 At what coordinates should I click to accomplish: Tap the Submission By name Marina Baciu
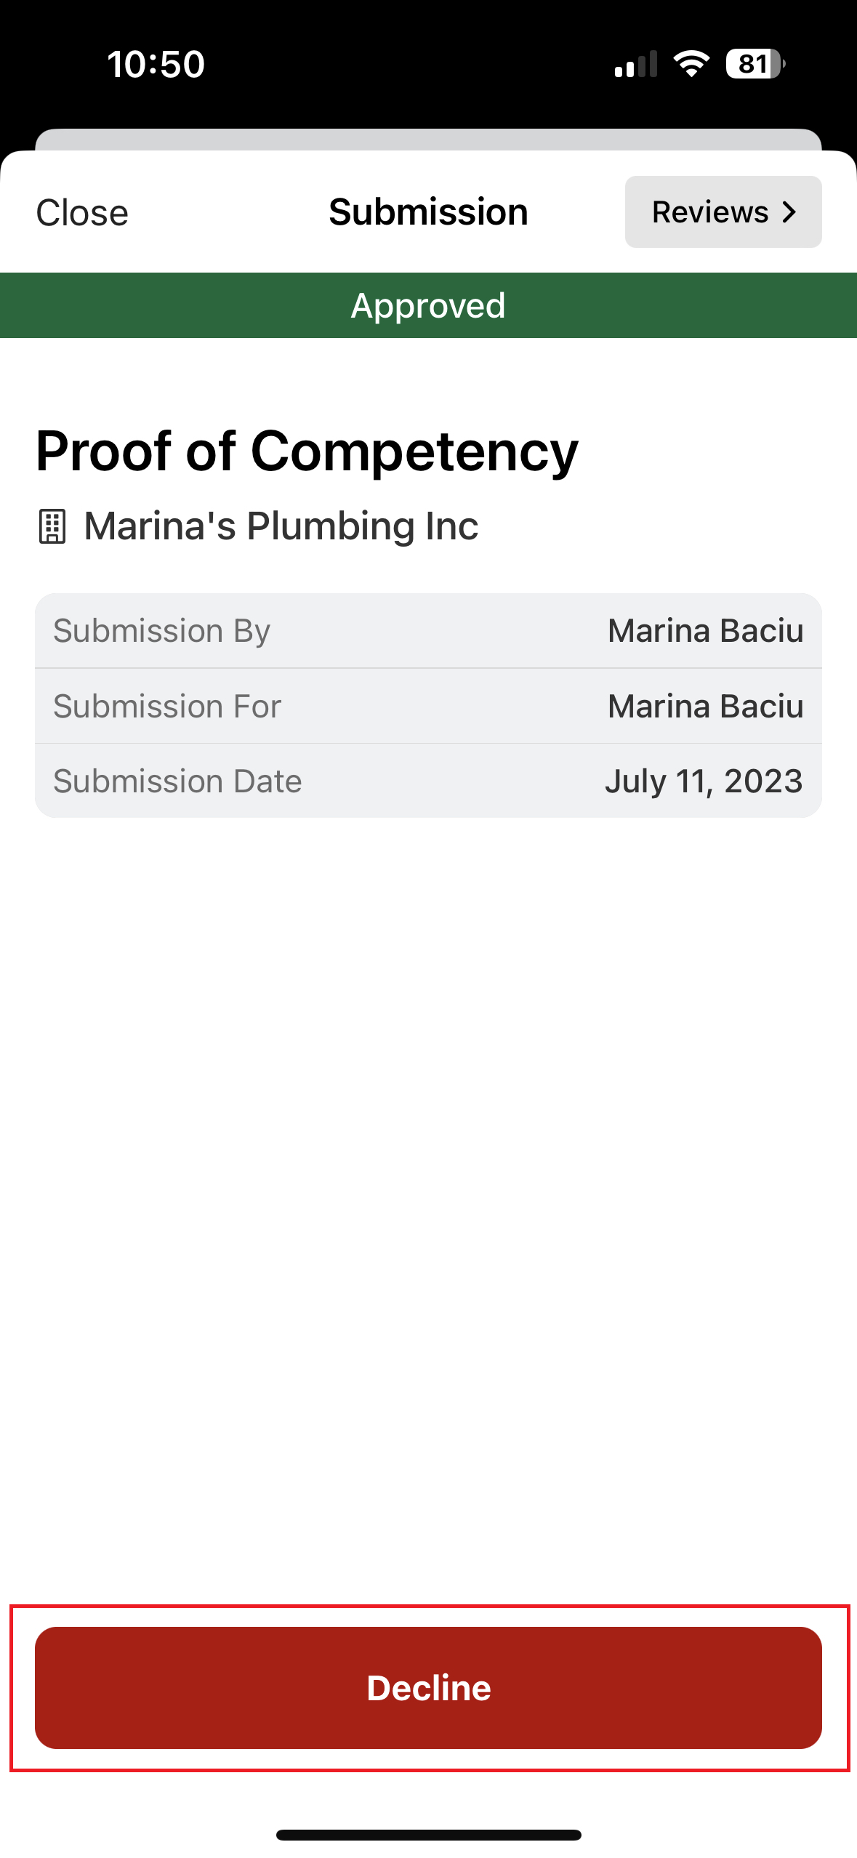pos(705,631)
